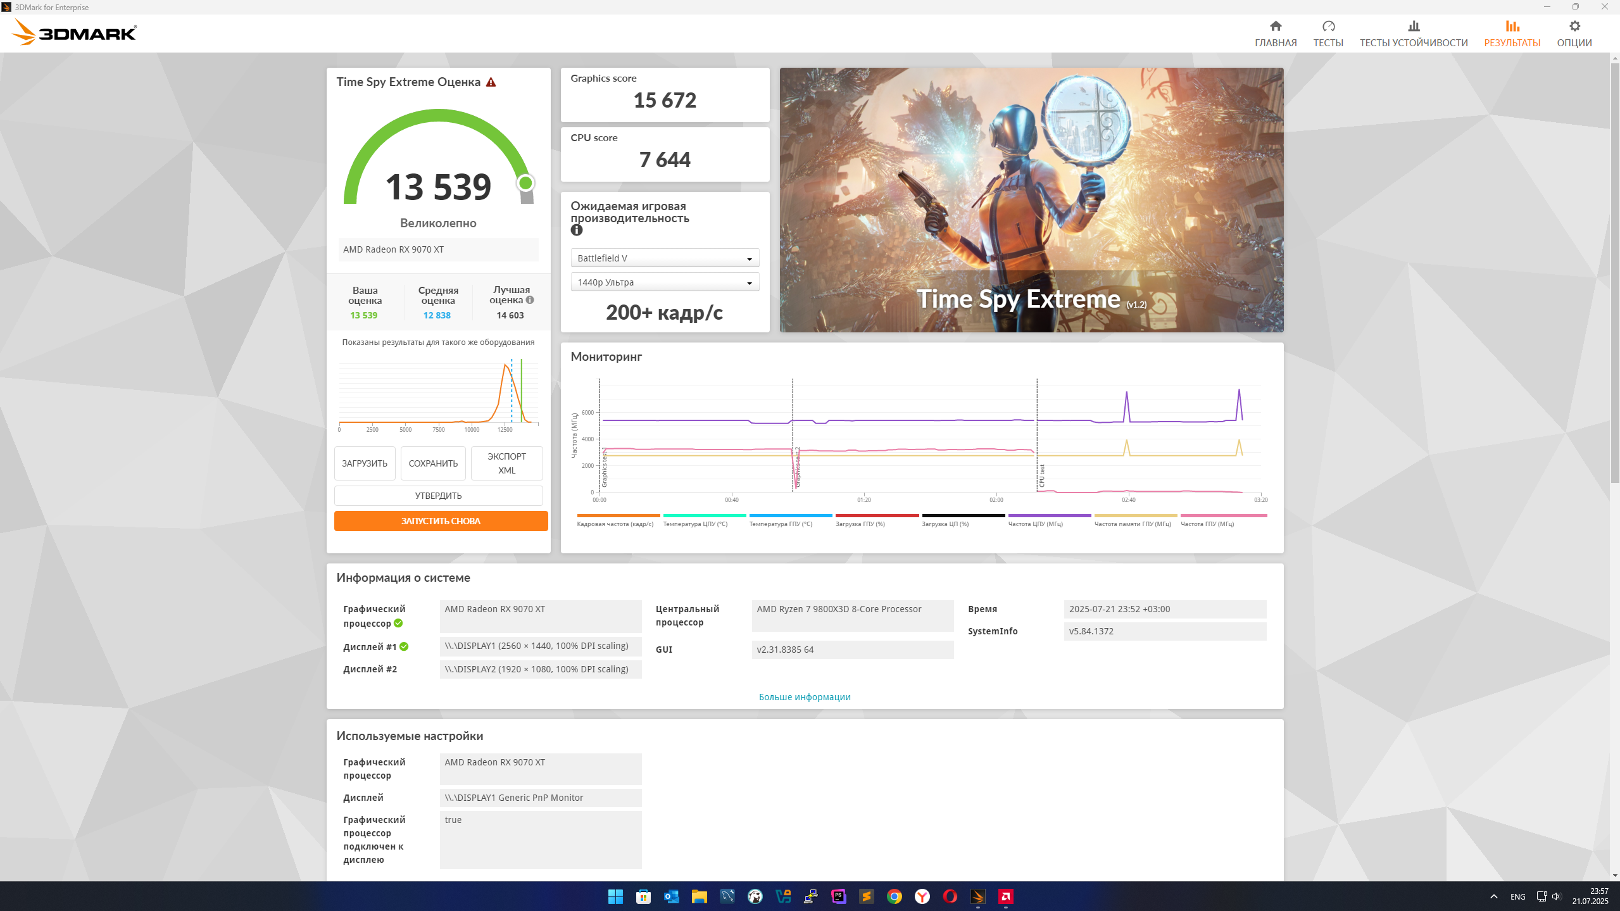Open the Windows Start menu
1620x911 pixels.
[x=615, y=896]
